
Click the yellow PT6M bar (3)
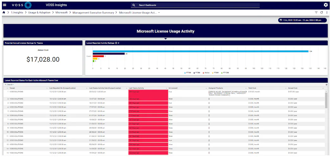(95, 59)
